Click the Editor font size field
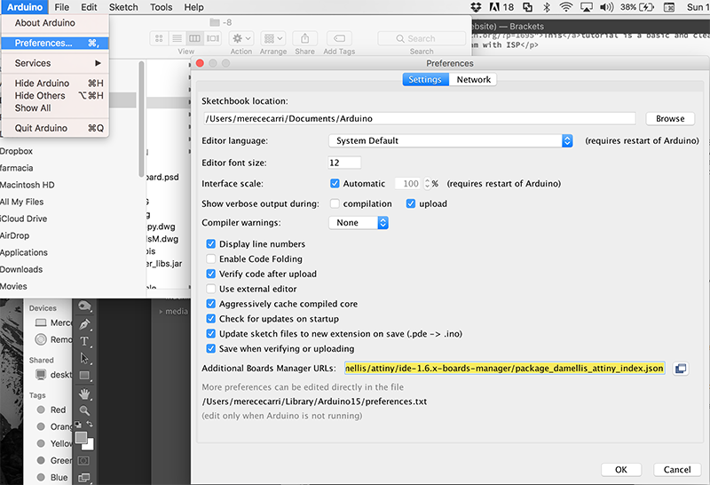The width and height of the screenshot is (710, 485). coord(344,163)
